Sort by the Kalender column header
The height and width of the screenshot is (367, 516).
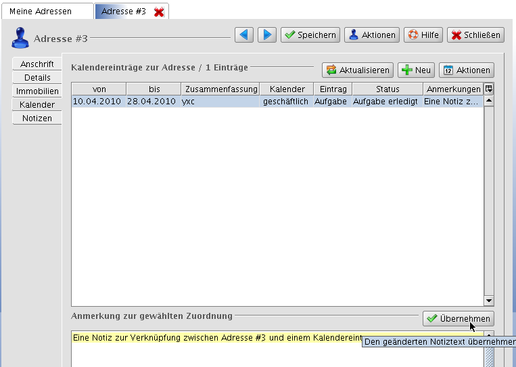[x=287, y=89]
